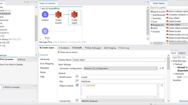Screen dimensions: 188x105
Task: Choose Delete bucket operation in palette
Action: coord(174,31)
